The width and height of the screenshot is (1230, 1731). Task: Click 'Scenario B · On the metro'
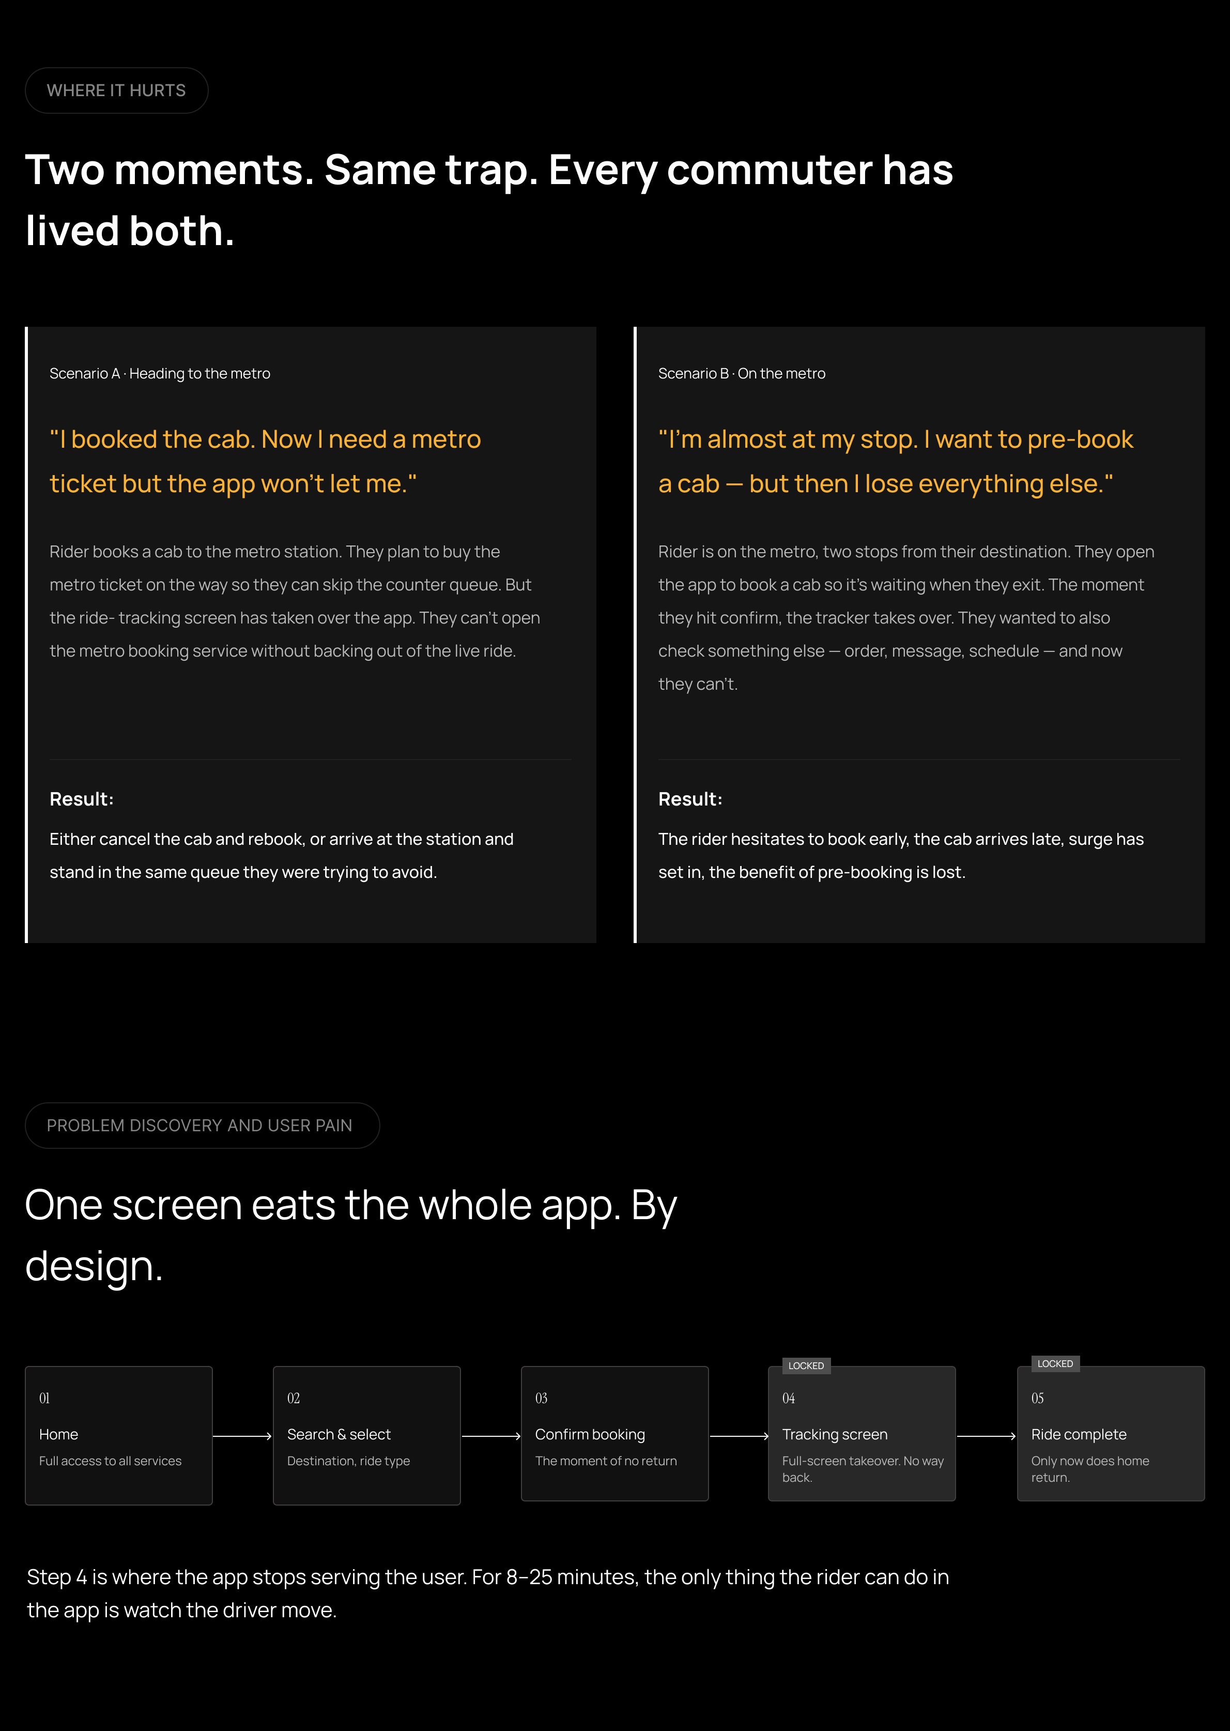click(742, 373)
